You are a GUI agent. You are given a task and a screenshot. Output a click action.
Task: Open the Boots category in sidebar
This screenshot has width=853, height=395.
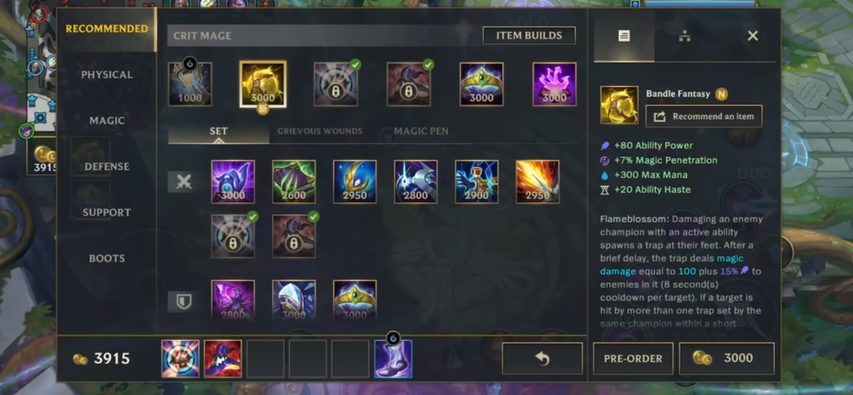107,258
